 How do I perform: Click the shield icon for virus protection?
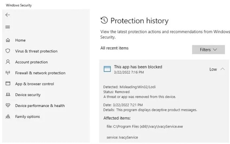tap(8, 51)
